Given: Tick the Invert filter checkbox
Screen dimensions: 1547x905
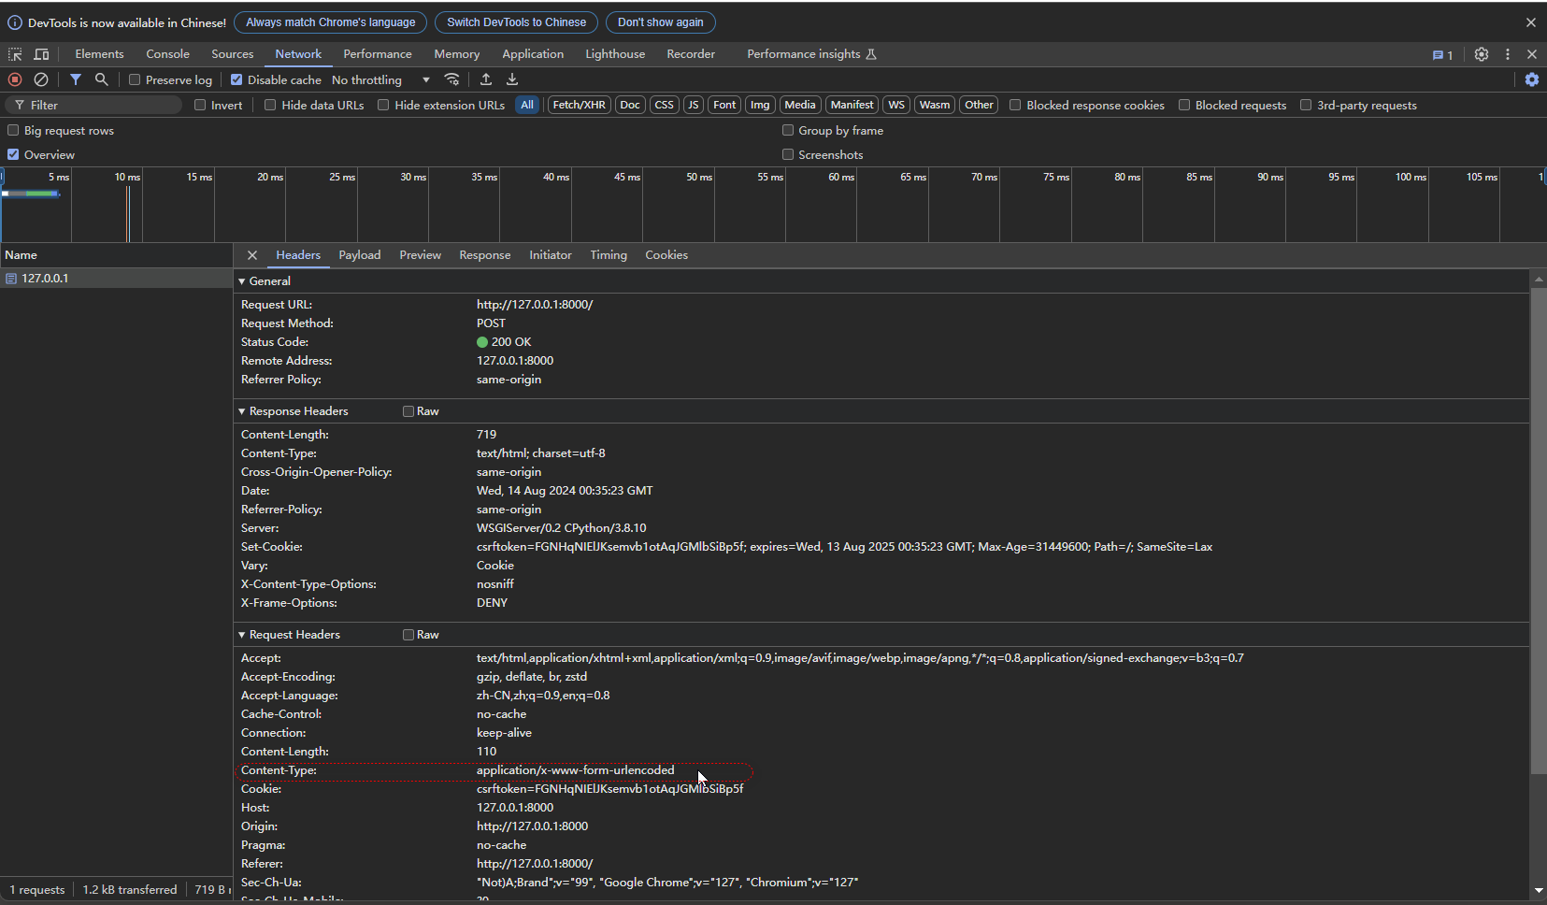Looking at the screenshot, I should pyautogui.click(x=200, y=105).
